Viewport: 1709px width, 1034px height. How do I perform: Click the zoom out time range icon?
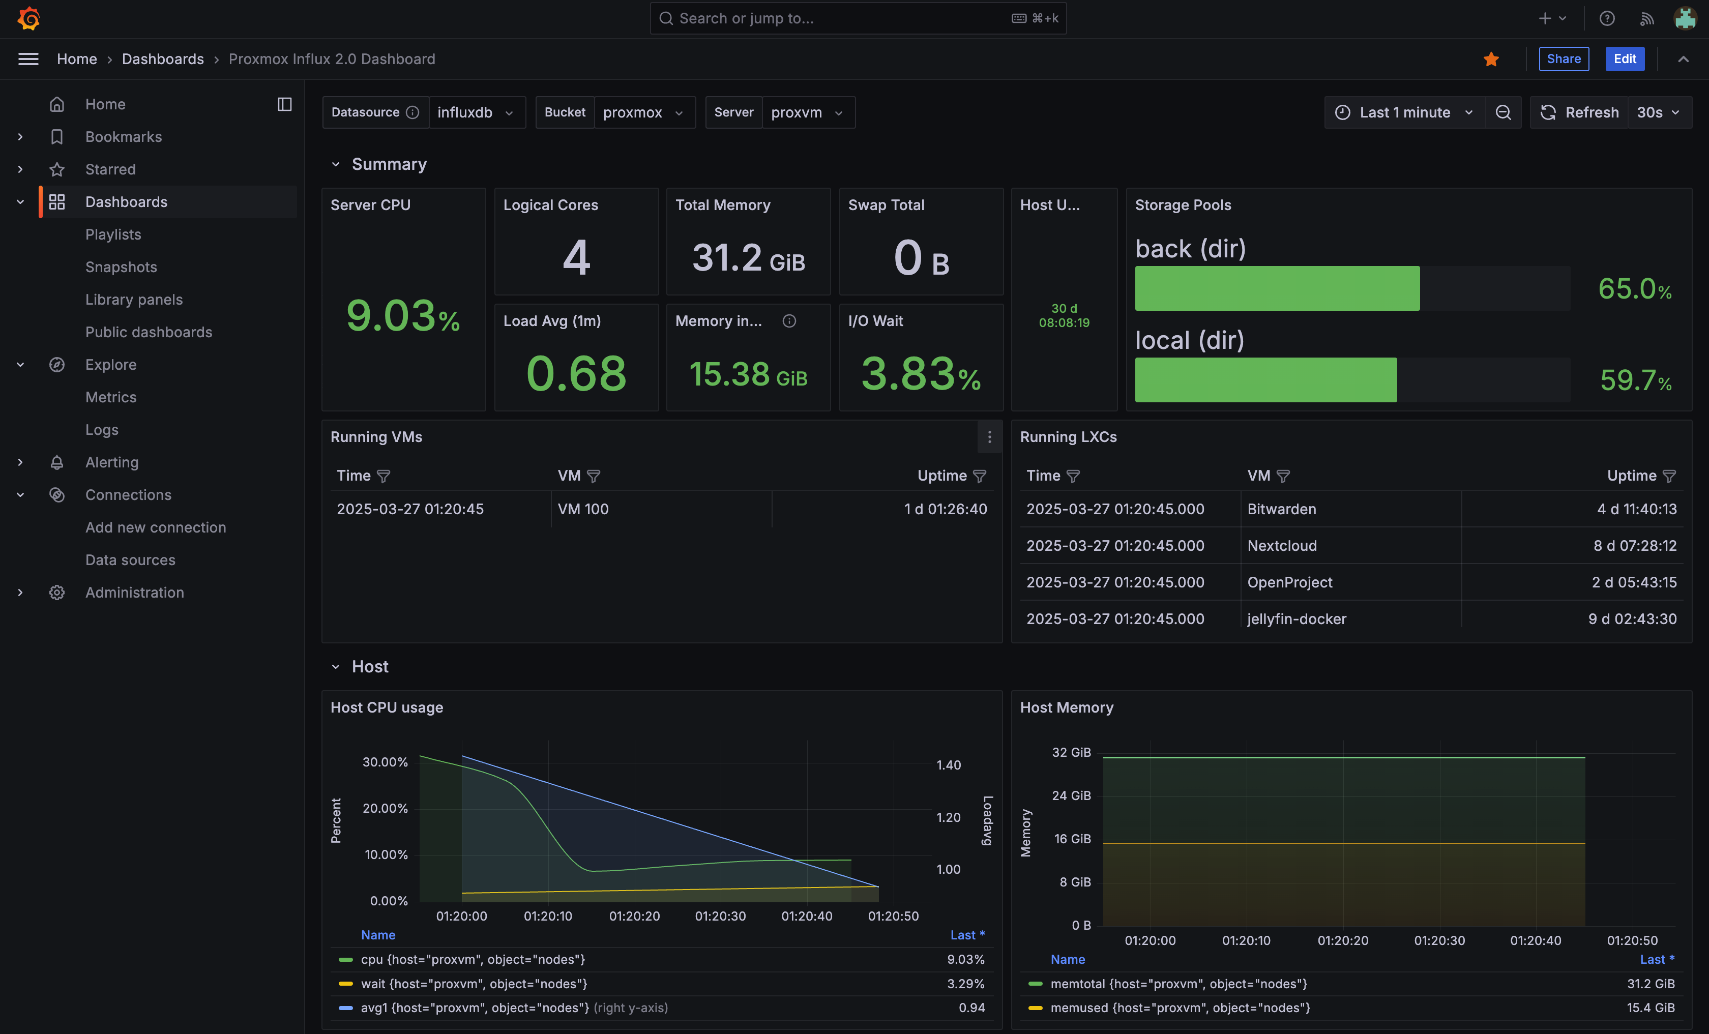click(1503, 112)
